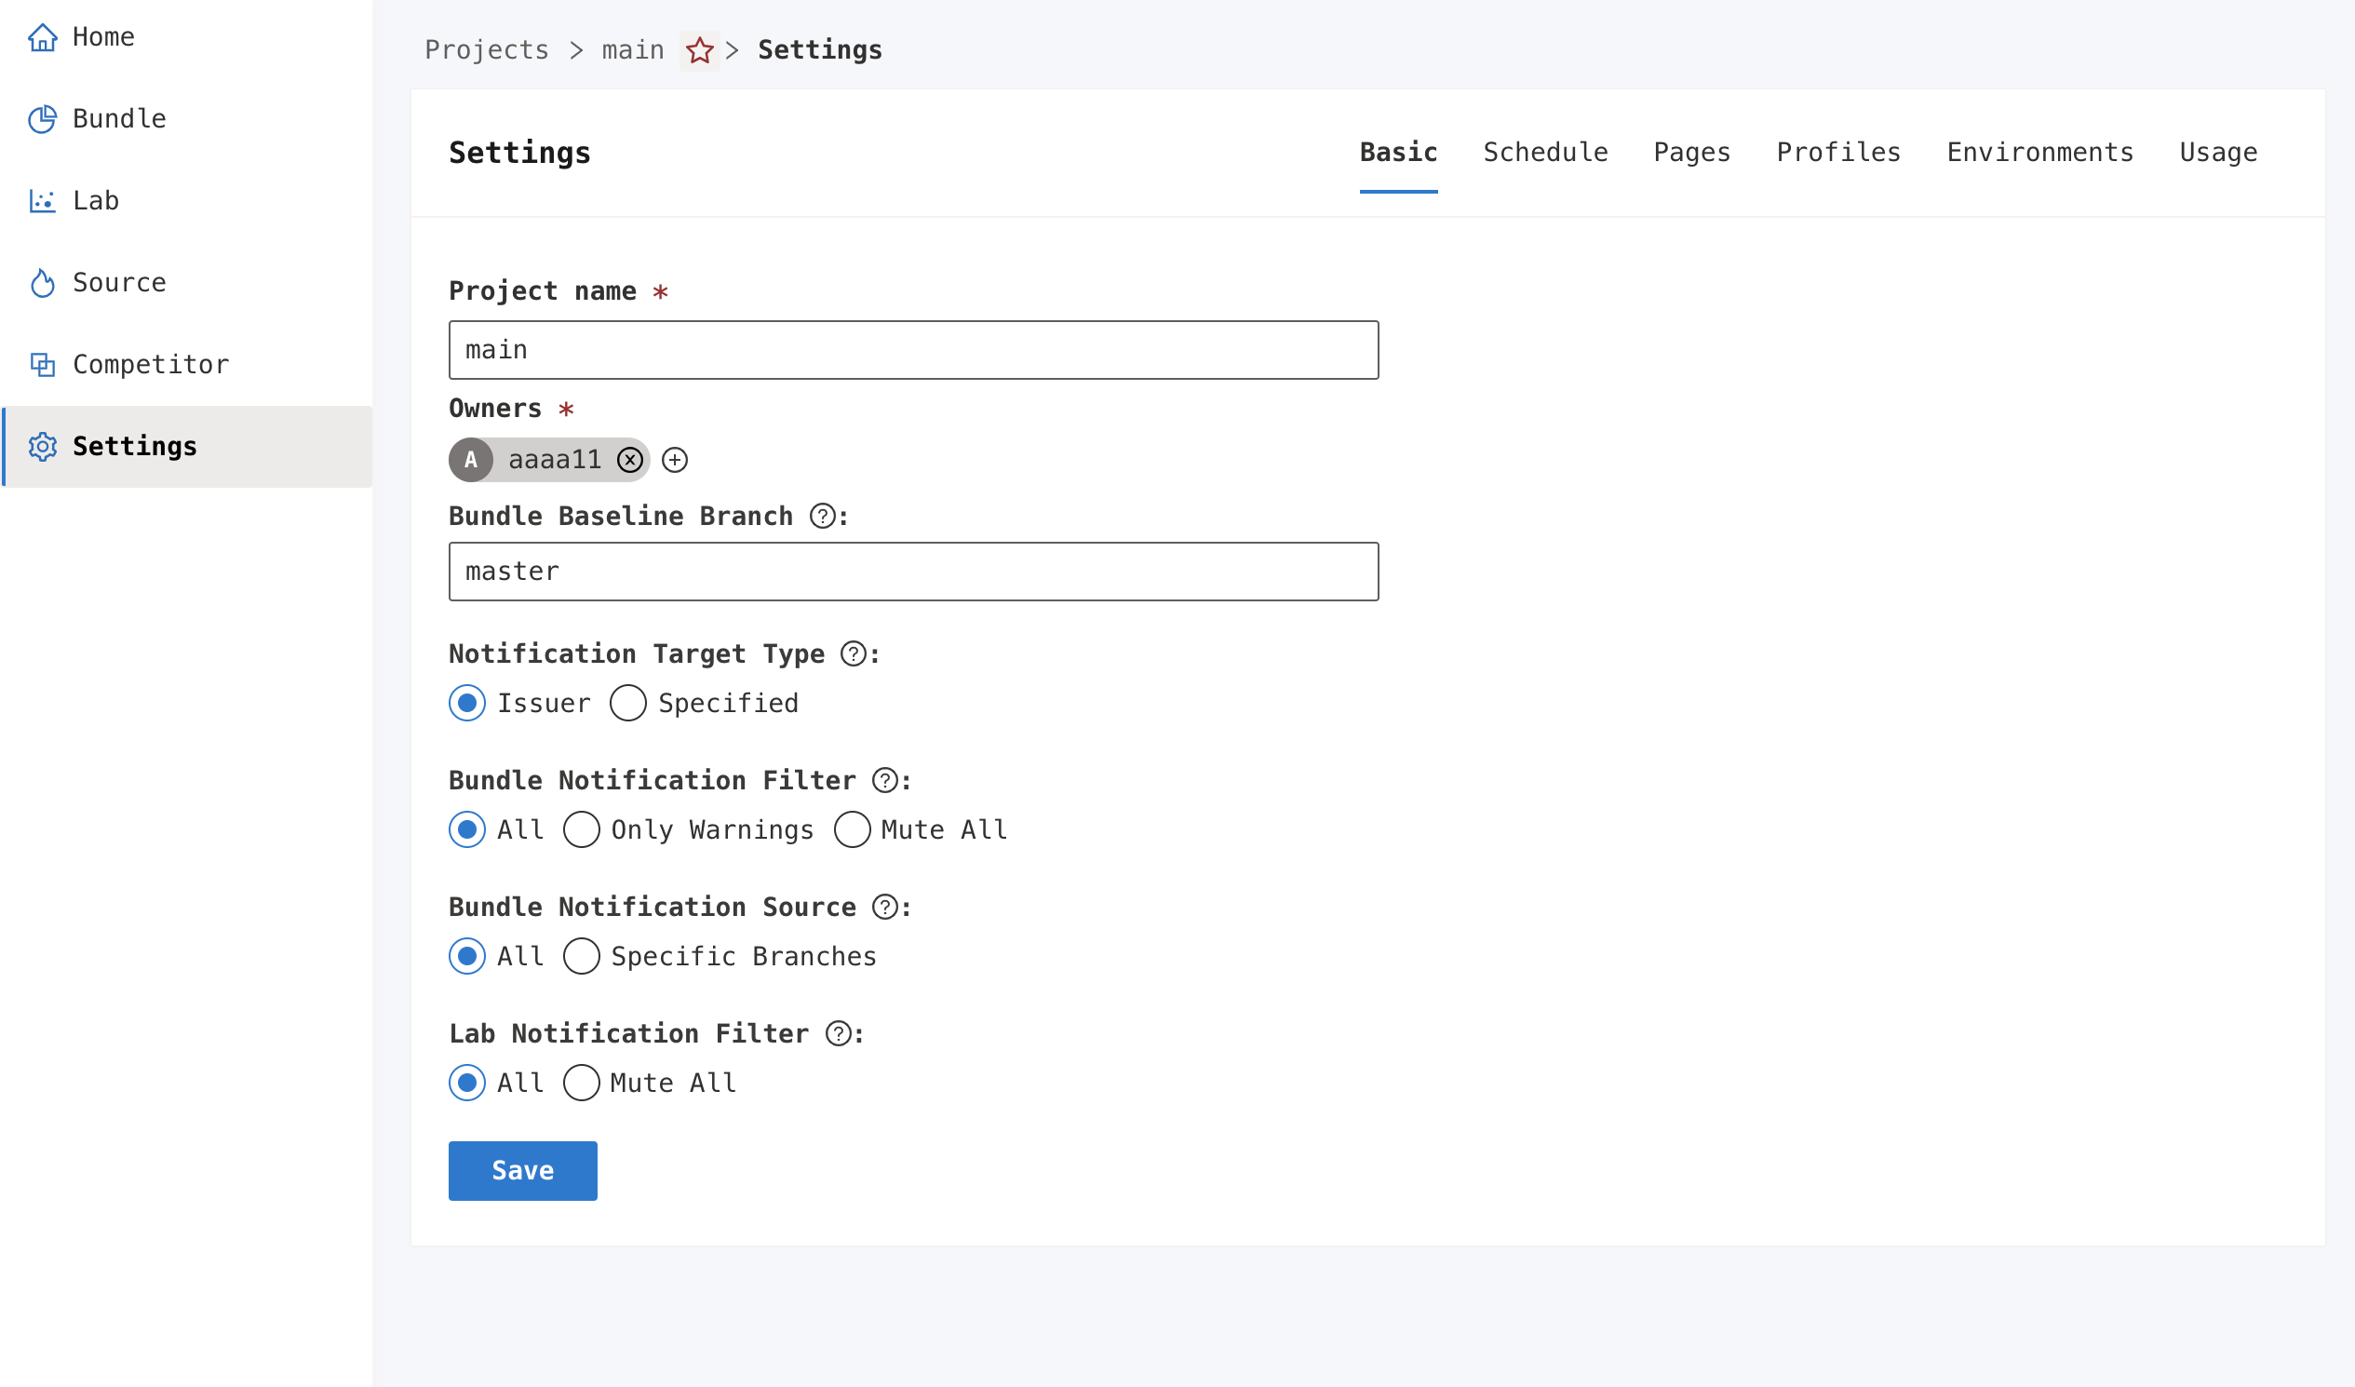
Task: Select All for Lab Notification Filter
Action: 467,1083
